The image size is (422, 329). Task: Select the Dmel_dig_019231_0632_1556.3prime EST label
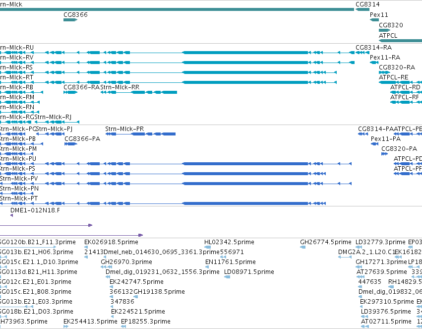click(163, 272)
